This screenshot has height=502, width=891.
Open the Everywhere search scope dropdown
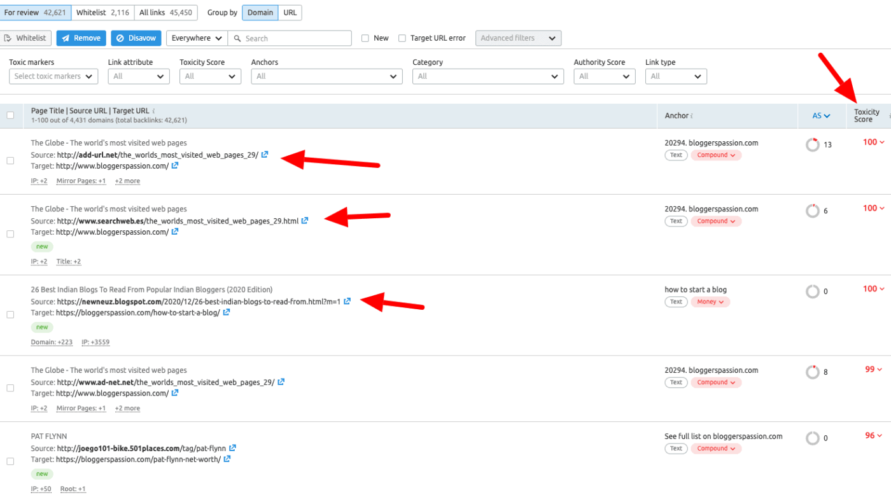tap(197, 38)
